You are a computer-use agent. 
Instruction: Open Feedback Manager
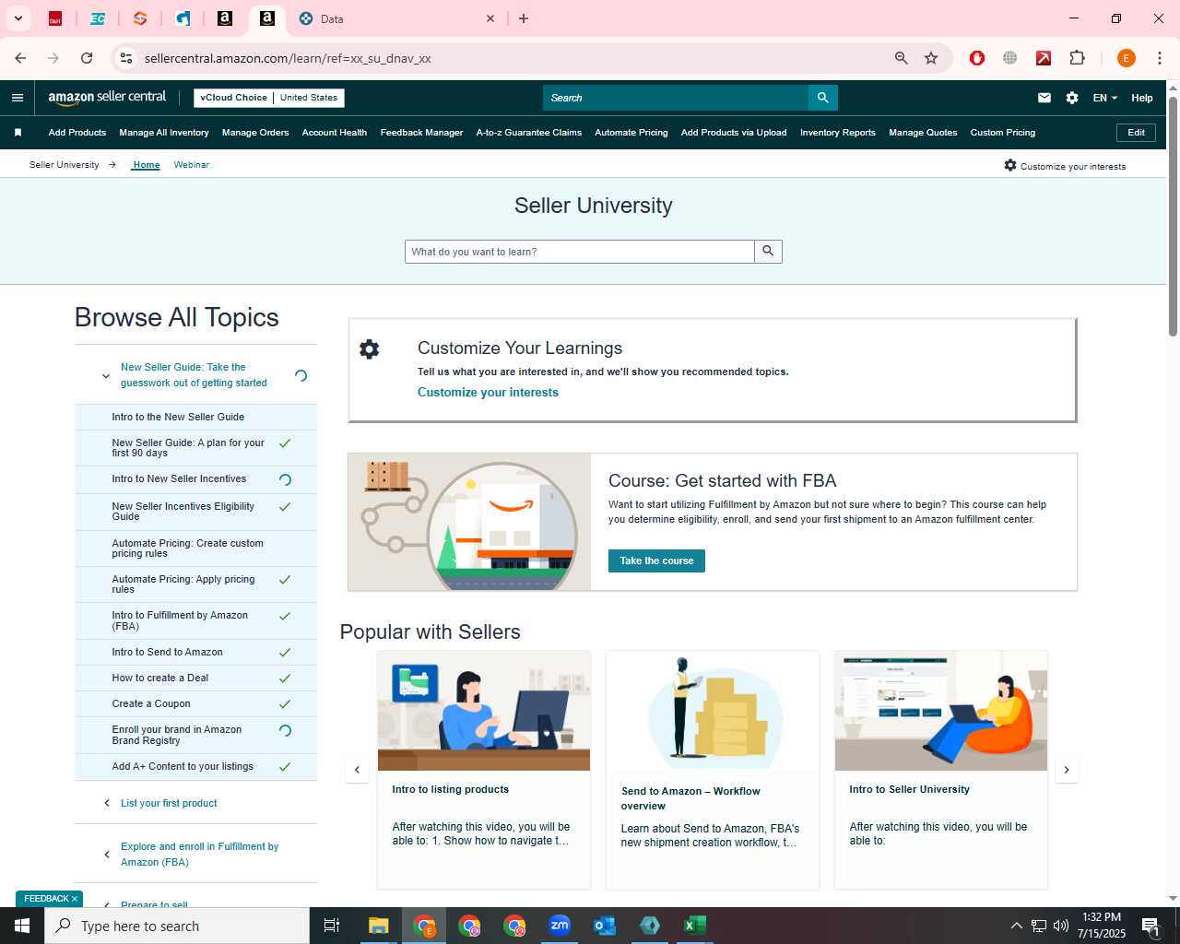(x=422, y=133)
